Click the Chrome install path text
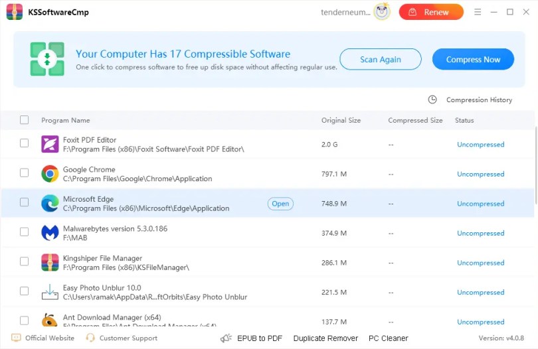The image size is (538, 349). pos(137,178)
